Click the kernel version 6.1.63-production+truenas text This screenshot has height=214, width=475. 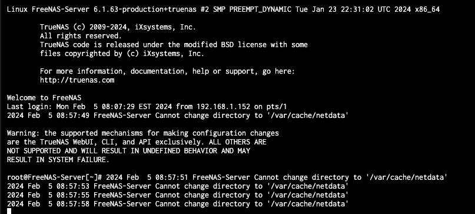coord(145,9)
